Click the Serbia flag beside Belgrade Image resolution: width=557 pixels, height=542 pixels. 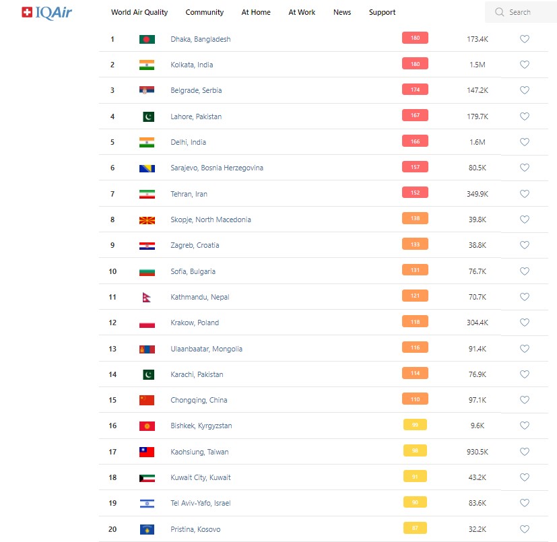tap(147, 90)
